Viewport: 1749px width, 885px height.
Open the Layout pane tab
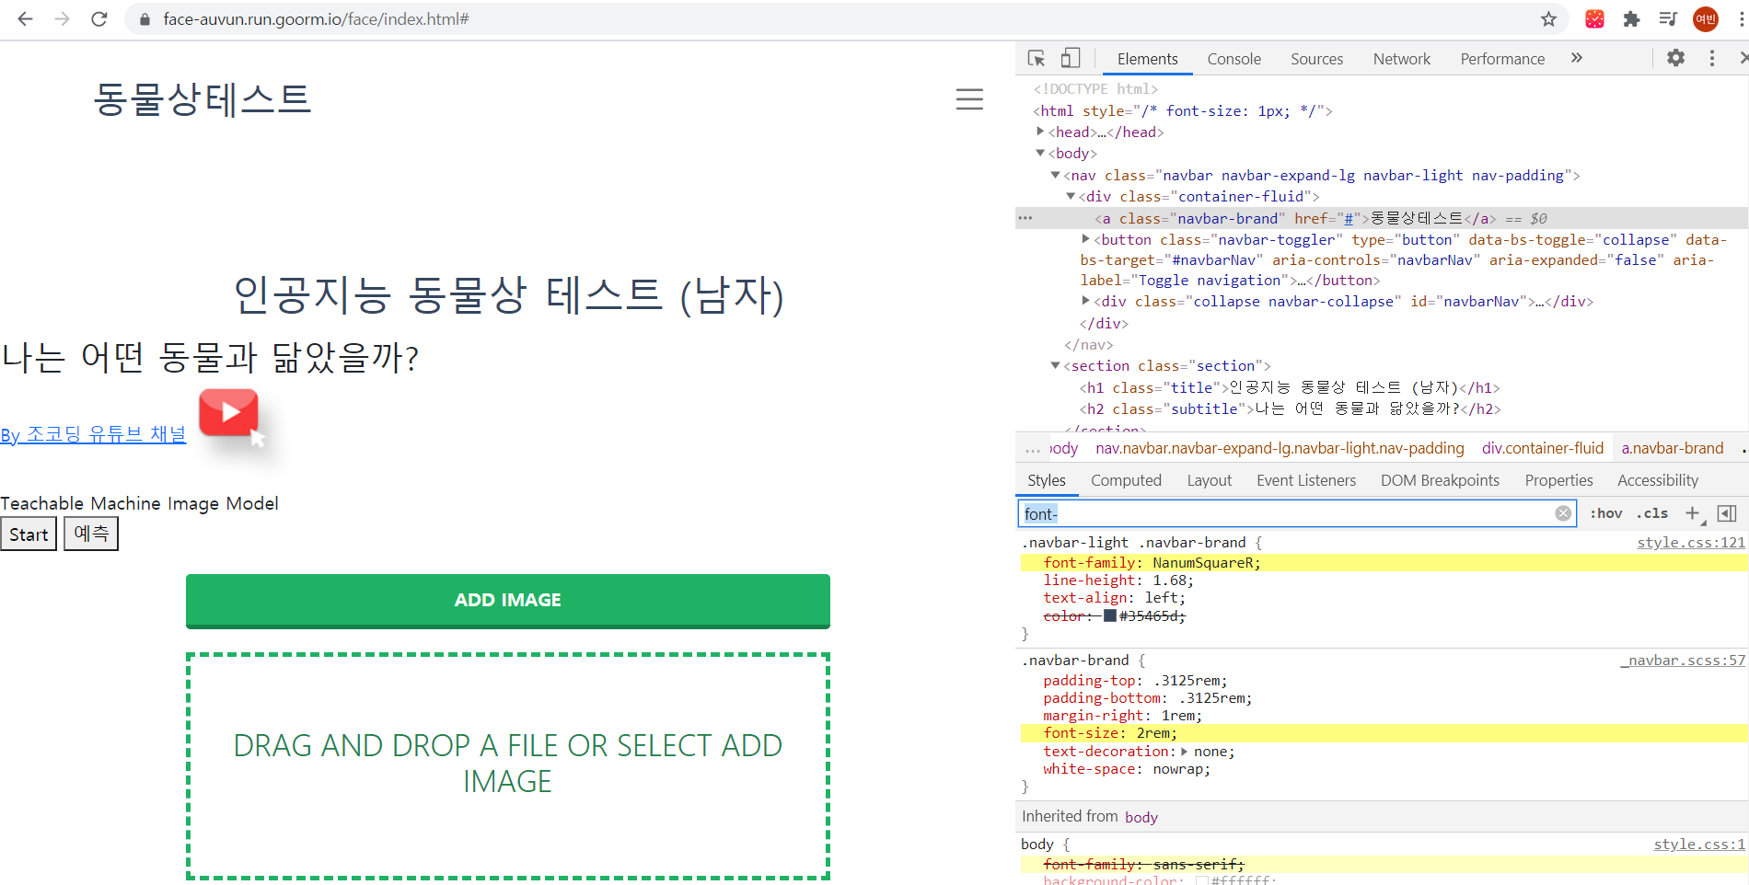click(x=1209, y=480)
